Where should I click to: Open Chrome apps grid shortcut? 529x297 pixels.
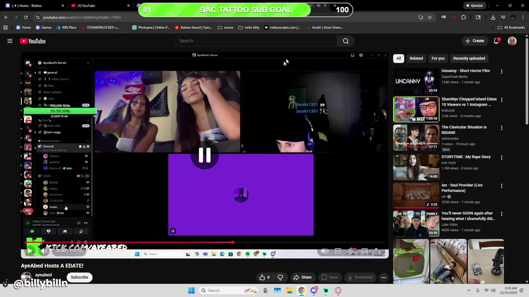click(x=5, y=28)
